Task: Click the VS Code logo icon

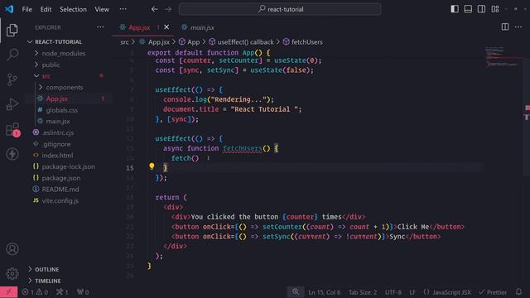Action: pyautogui.click(x=9, y=9)
